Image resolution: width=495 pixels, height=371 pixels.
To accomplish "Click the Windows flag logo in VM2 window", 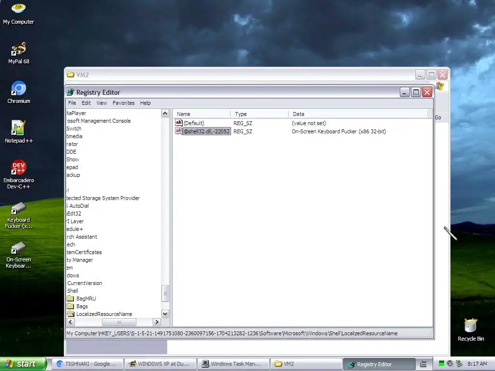I will (439, 86).
